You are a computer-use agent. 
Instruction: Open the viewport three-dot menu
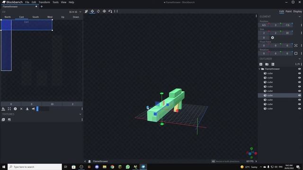pyautogui.click(x=256, y=16)
